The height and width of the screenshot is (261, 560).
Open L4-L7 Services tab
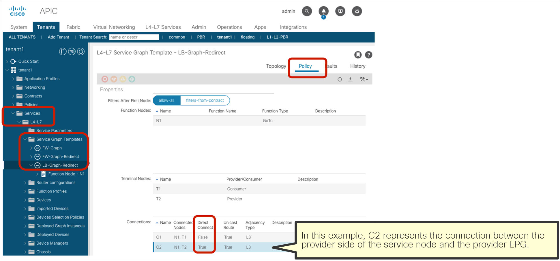coord(163,27)
